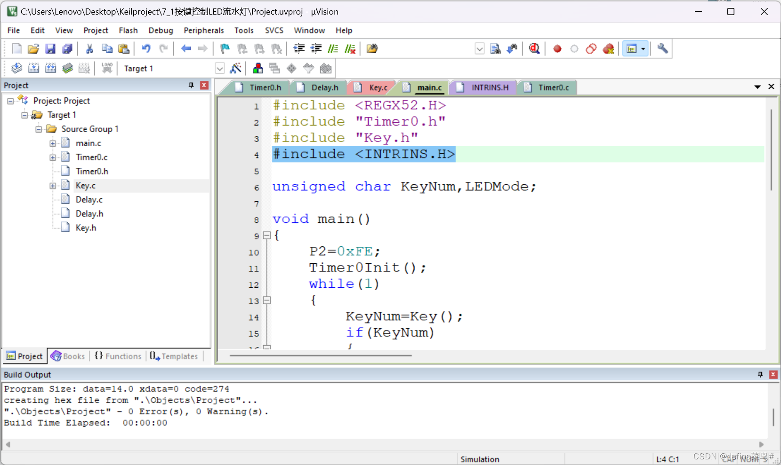Insert a breakpoint with red dot icon
Viewport: 781px width, 465px height.
tap(557, 48)
